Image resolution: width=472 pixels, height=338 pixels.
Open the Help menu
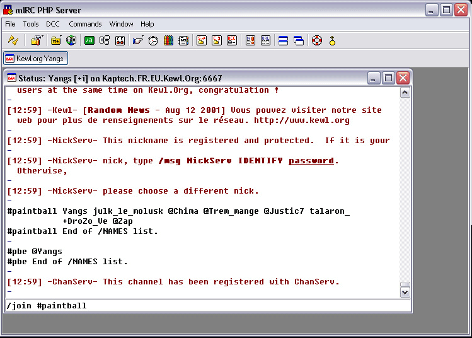coord(147,24)
